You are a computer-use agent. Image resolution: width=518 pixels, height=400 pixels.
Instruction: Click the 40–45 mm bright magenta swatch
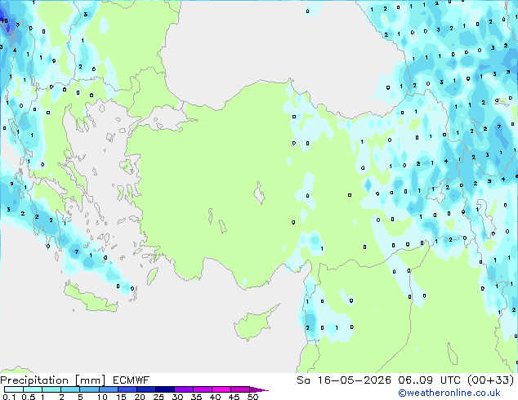coord(221,389)
